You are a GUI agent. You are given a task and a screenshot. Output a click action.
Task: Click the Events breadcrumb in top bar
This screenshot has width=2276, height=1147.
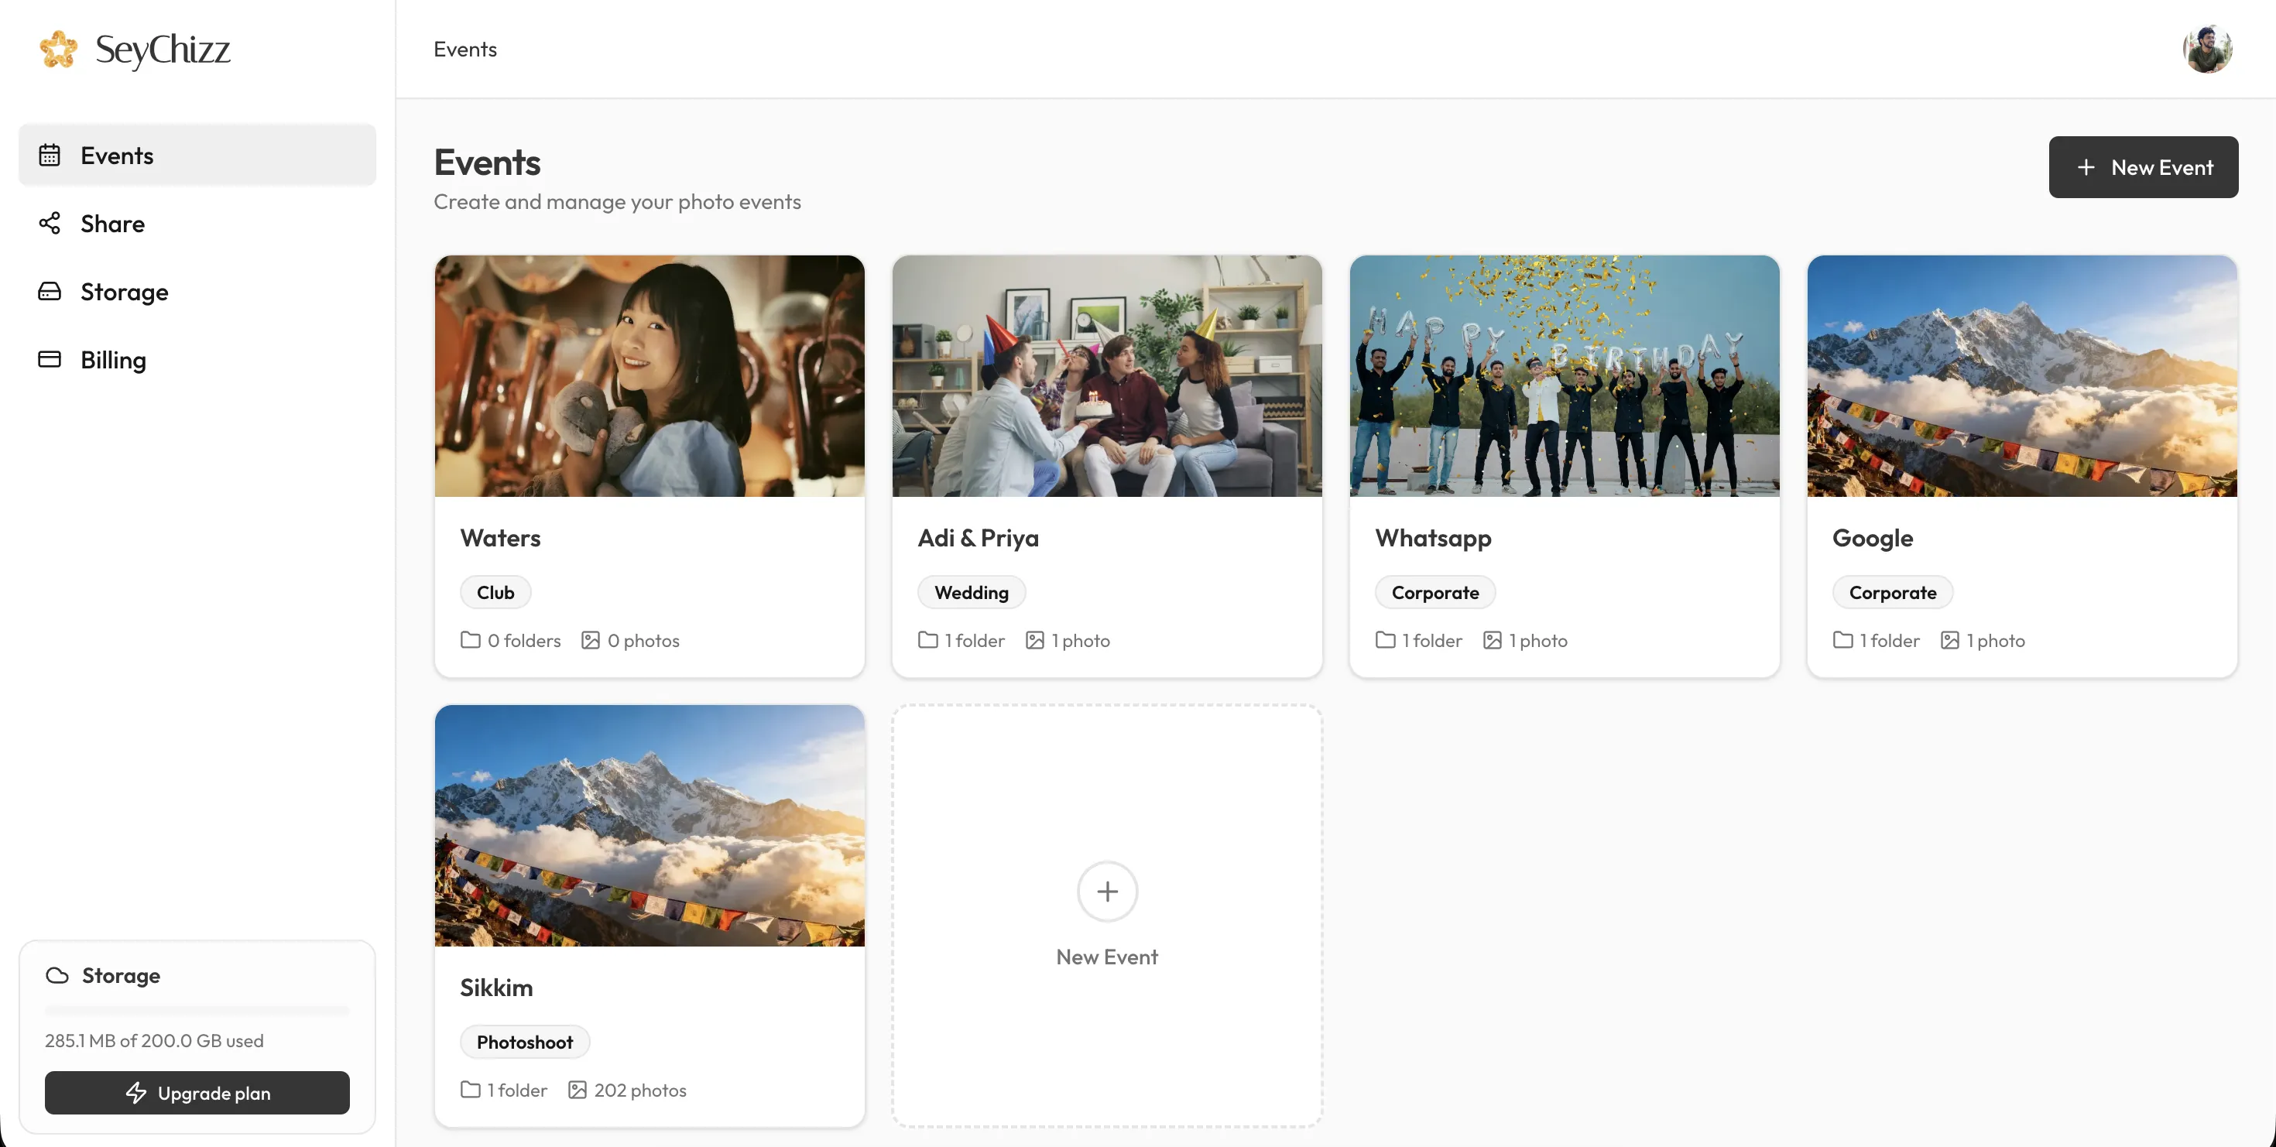click(x=465, y=50)
